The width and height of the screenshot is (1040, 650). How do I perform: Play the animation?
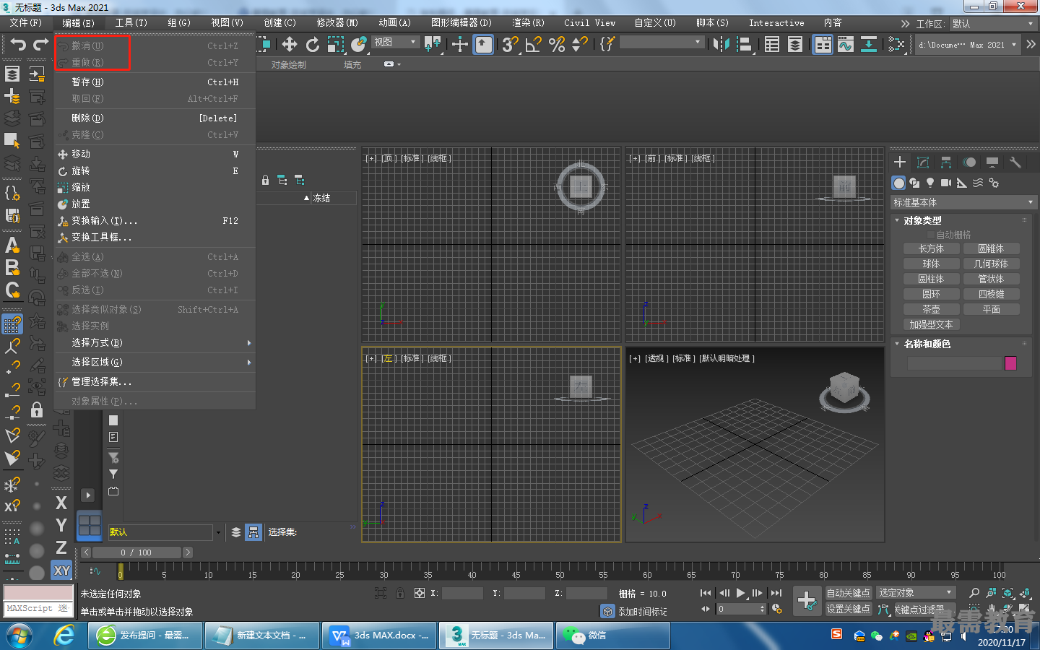click(x=740, y=593)
